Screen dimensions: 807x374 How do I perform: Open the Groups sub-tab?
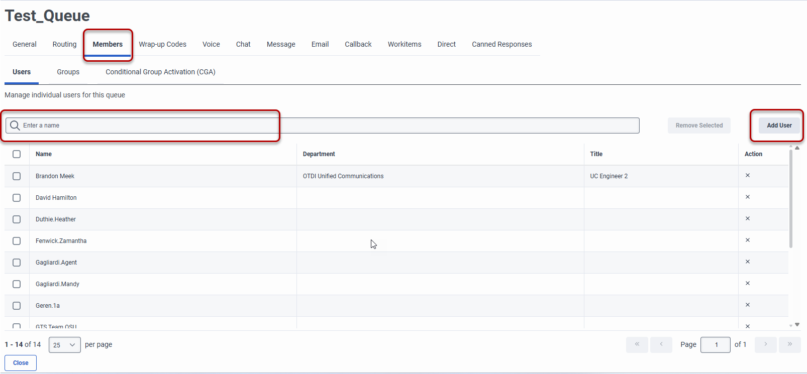(68, 72)
